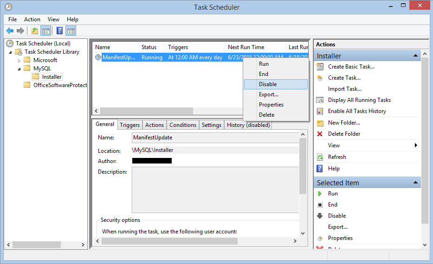Click the blue Help toolbar icon
Screen dimensions: 433x264
click(x=60, y=31)
